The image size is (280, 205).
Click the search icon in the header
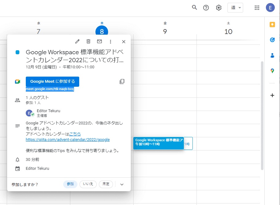click(x=194, y=7)
